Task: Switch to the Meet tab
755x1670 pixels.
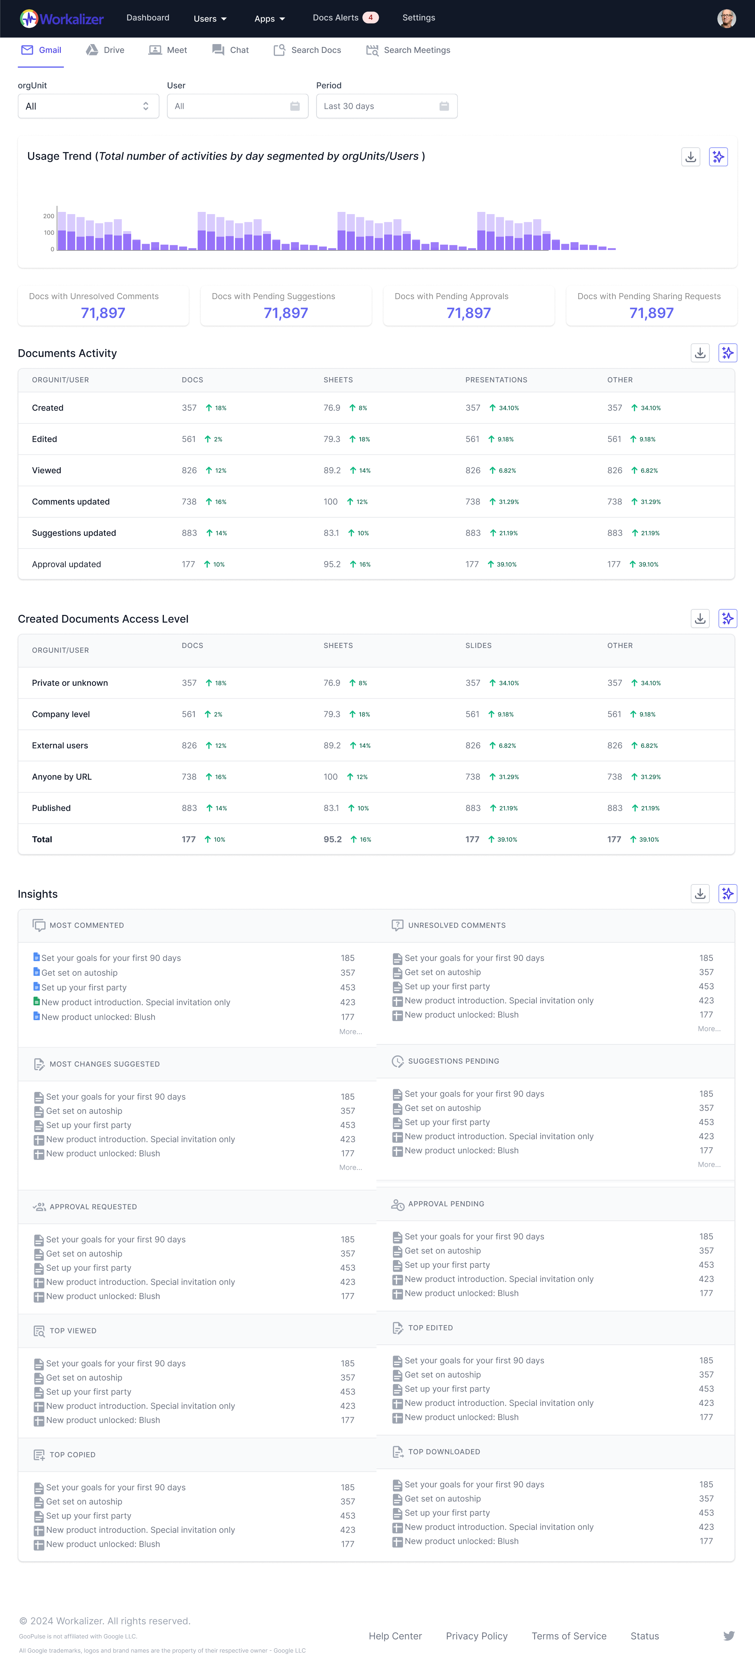Action: (x=168, y=50)
